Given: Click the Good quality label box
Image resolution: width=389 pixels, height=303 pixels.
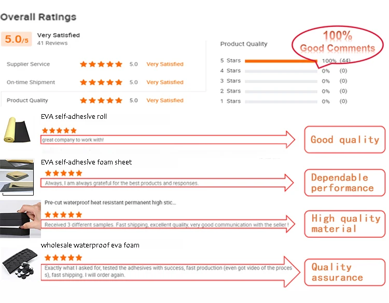Looking at the screenshot, I should (345, 140).
